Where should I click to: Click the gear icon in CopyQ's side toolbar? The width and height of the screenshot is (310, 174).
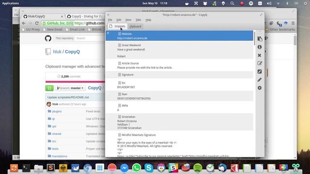[260, 88]
